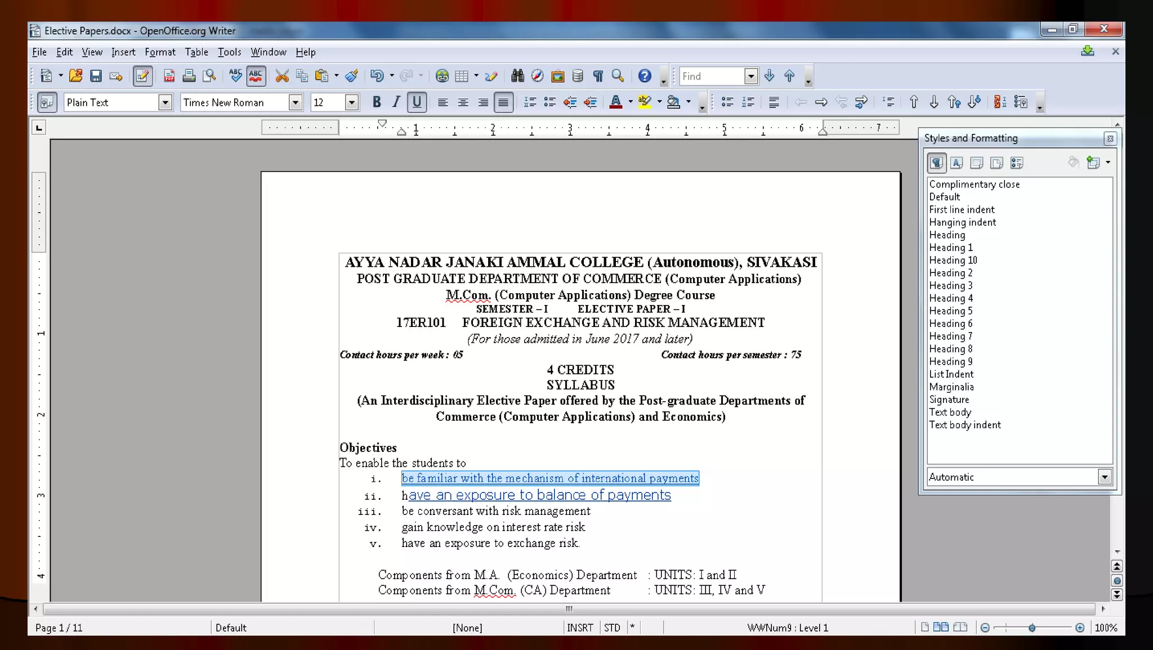
Task: Open the Automatic style filter dropdown
Action: (x=1105, y=477)
